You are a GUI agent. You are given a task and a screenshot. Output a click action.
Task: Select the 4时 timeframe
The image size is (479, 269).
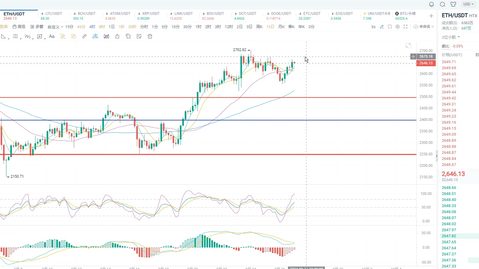point(92,27)
